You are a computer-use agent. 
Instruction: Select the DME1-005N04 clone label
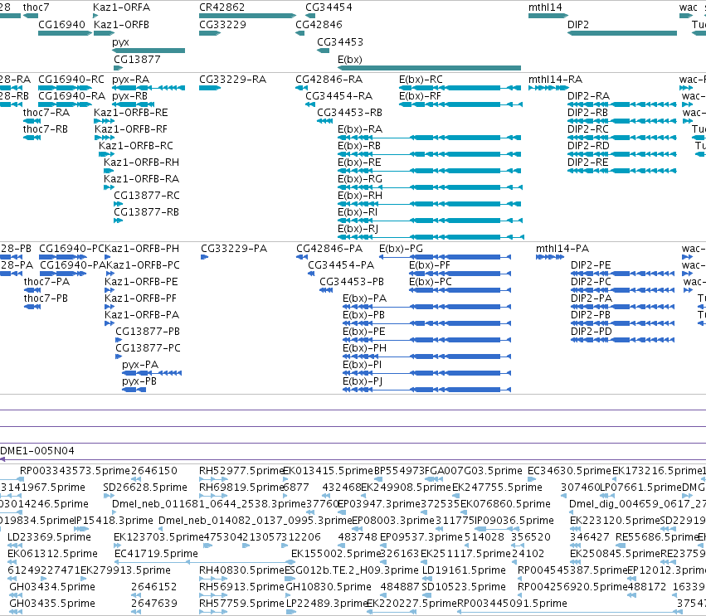(37, 450)
